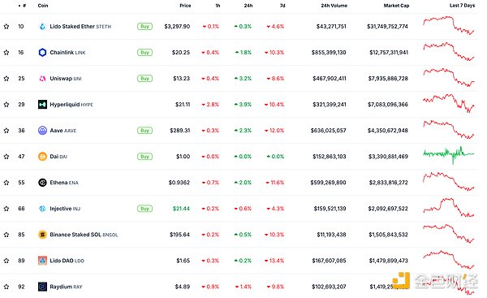Viewport: 487px width, 298px height.
Task: Click the Ethena logo icon
Action: coord(42,183)
